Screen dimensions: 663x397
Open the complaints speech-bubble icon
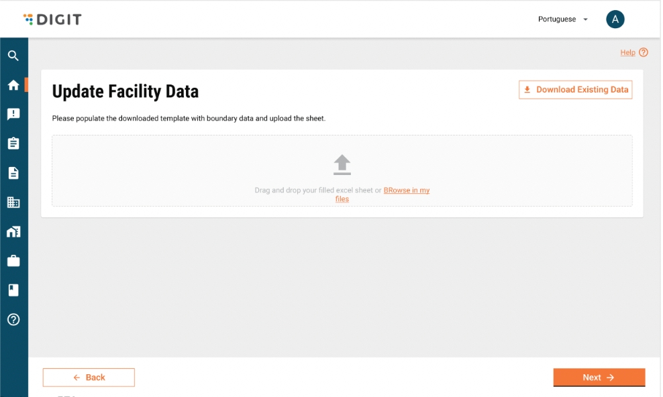[x=13, y=114]
